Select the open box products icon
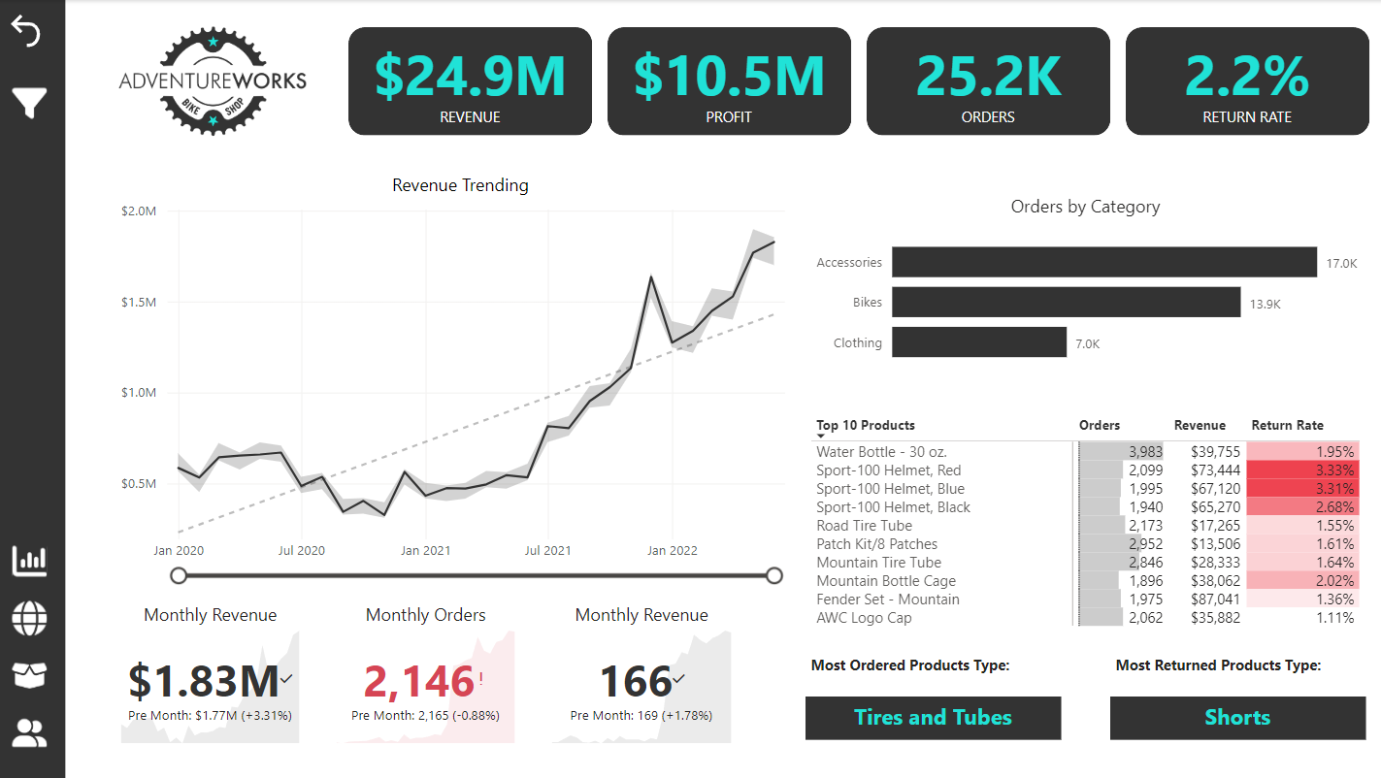Image resolution: width=1381 pixels, height=778 pixels. [x=29, y=675]
